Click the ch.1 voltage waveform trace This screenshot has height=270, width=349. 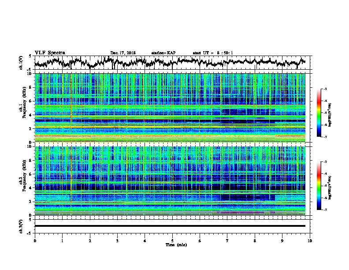click(x=170, y=63)
